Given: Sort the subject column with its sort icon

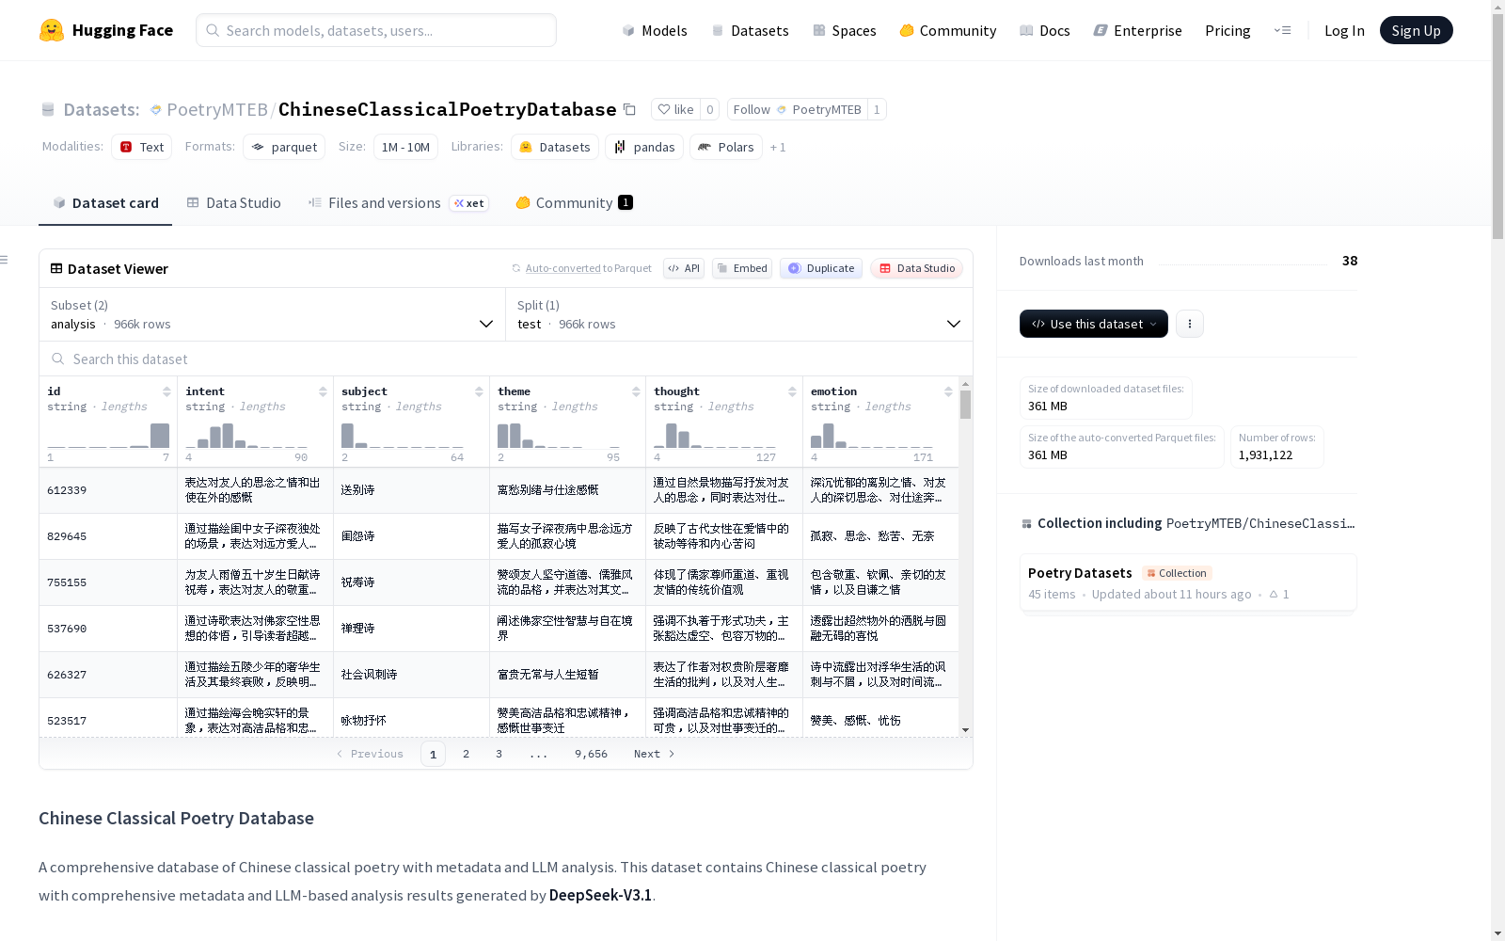Looking at the screenshot, I should pos(479,391).
